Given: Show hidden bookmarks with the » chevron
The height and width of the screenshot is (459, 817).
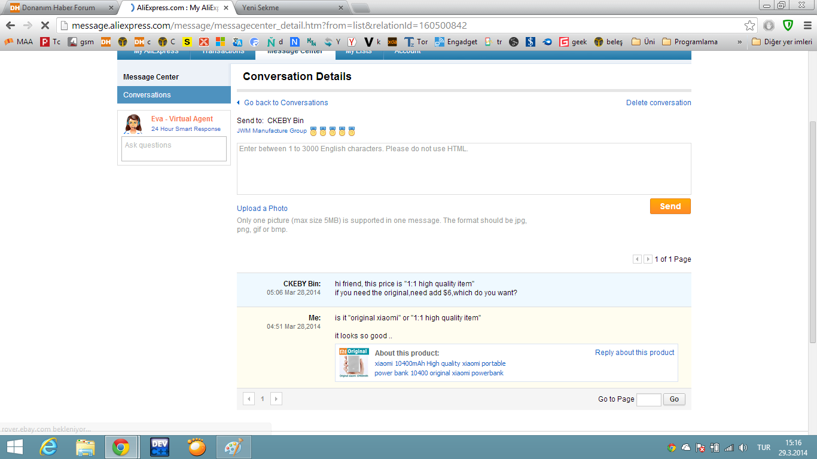Looking at the screenshot, I should click(740, 42).
